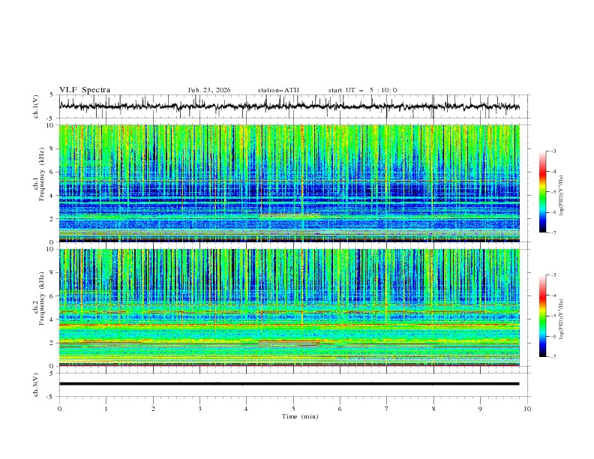Click the ch.2 spectrogram color scale bar

pos(542,316)
